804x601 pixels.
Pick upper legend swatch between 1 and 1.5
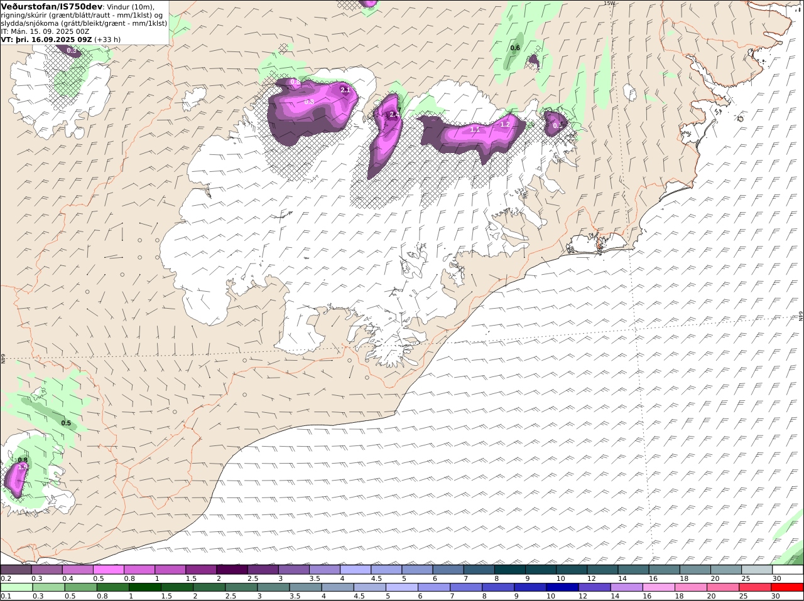click(170, 570)
